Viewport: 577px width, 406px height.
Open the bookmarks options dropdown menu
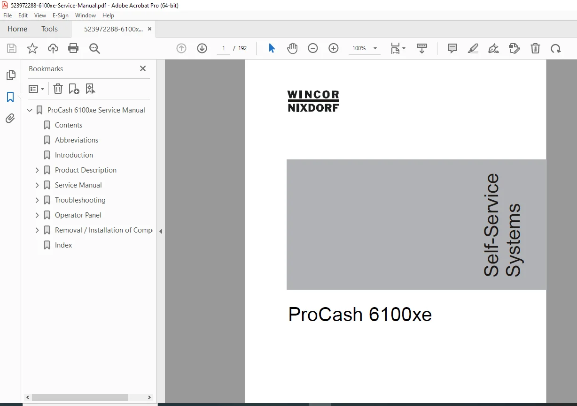(x=36, y=89)
